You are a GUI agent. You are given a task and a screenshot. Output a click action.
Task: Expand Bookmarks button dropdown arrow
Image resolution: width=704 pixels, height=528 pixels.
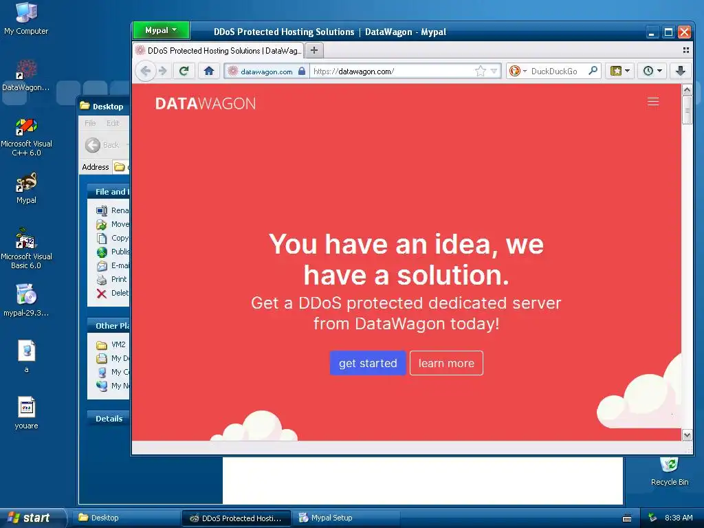tap(627, 71)
